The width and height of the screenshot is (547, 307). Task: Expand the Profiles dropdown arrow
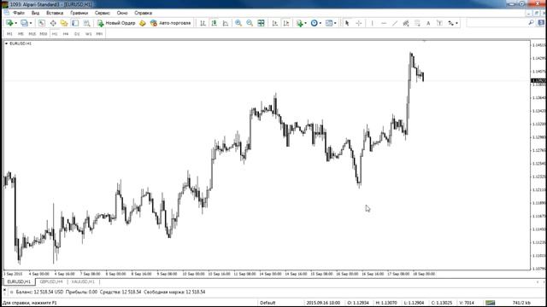[x=31, y=23]
